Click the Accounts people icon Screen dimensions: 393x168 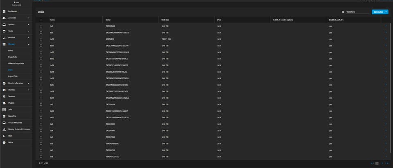[x=4, y=18]
